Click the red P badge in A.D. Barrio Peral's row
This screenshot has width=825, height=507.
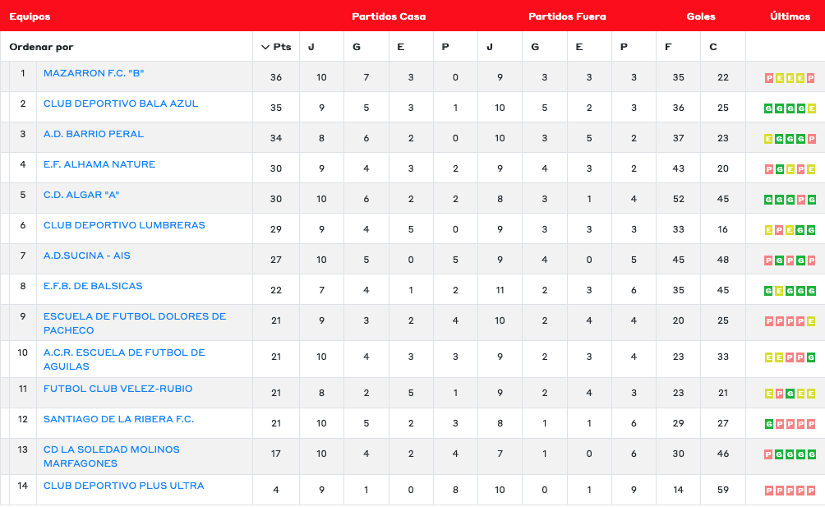(x=812, y=139)
